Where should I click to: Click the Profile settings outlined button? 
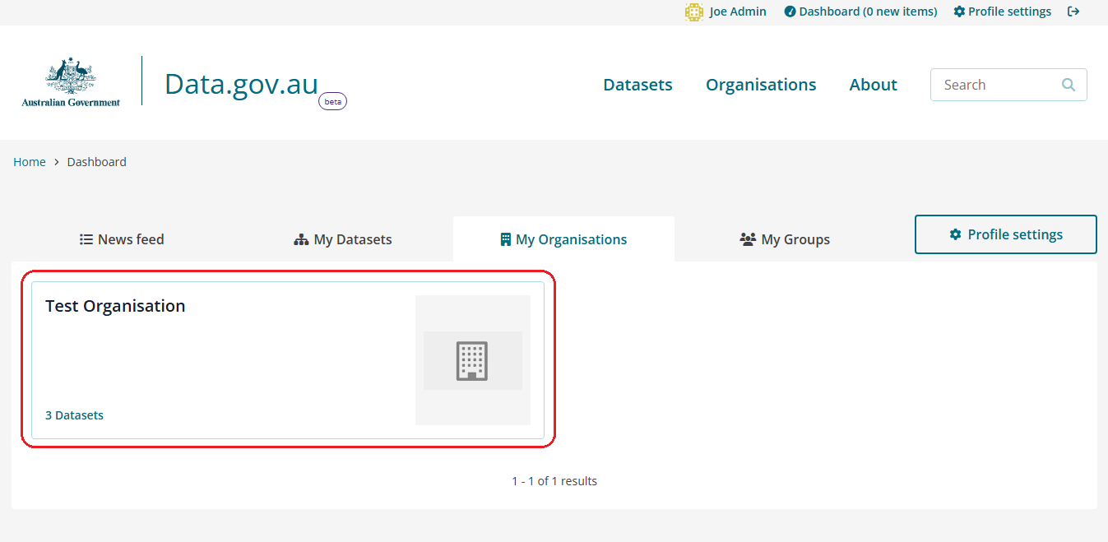pyautogui.click(x=1006, y=234)
